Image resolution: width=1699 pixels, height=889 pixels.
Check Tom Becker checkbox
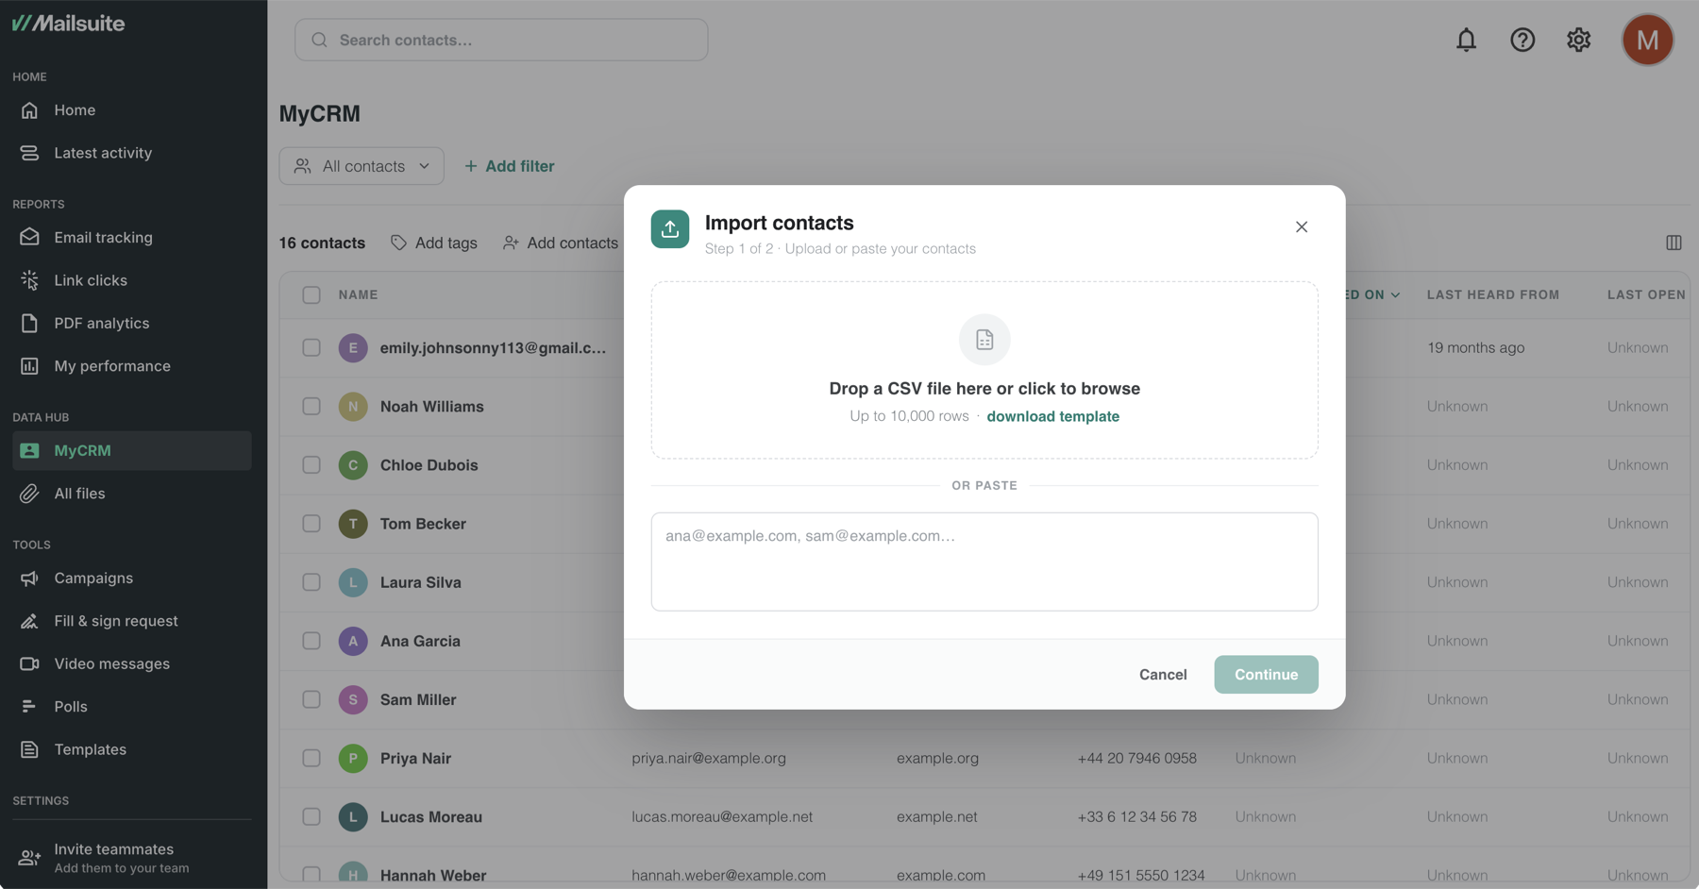pyautogui.click(x=311, y=524)
